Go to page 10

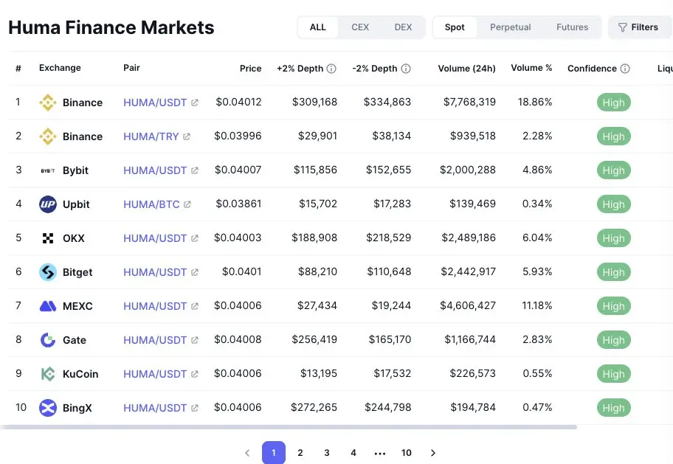click(x=407, y=453)
